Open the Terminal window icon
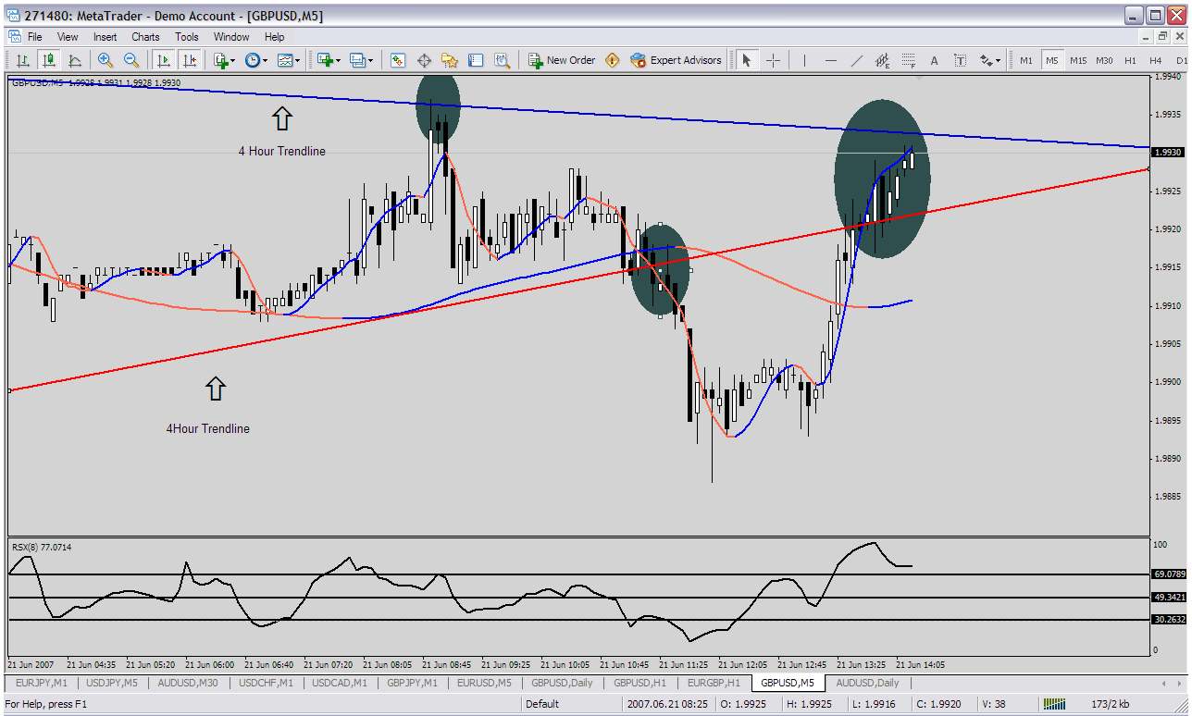 (476, 60)
